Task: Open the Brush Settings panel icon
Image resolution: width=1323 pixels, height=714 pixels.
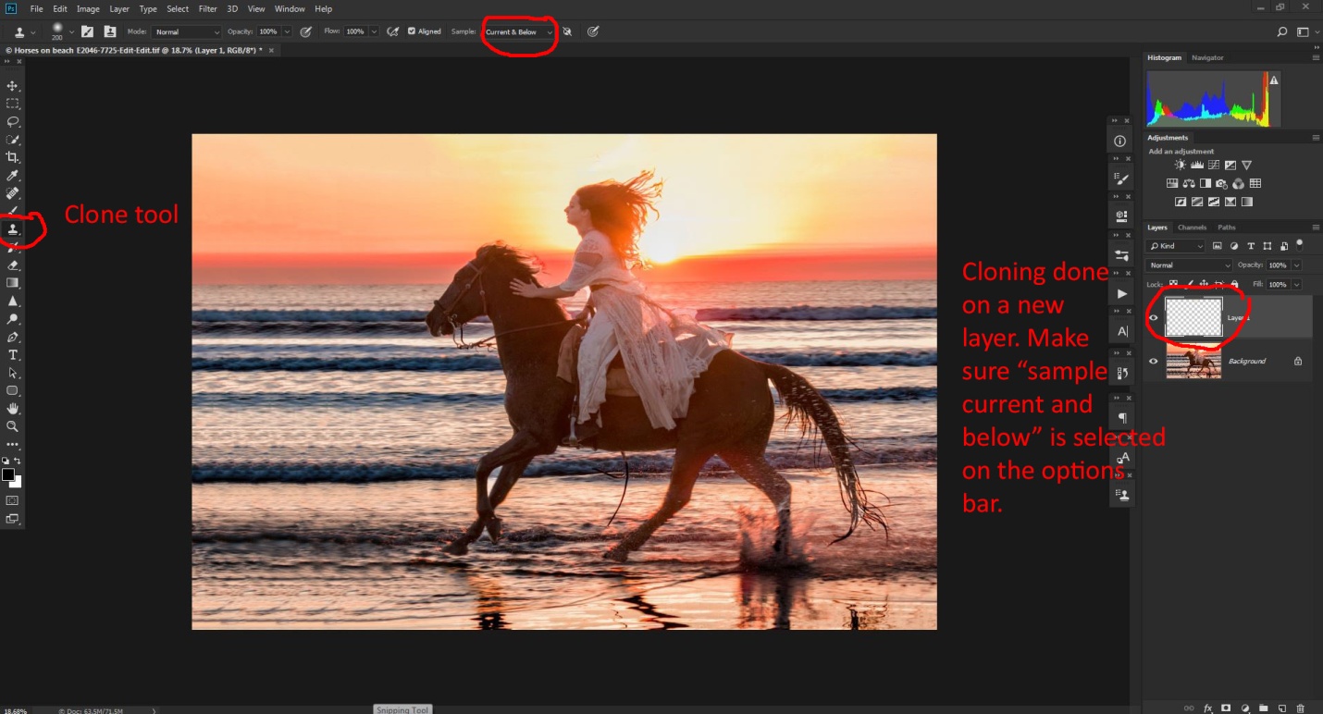Action: 1120,178
